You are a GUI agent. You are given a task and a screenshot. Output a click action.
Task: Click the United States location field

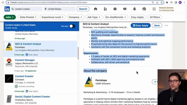[x=60, y=9]
